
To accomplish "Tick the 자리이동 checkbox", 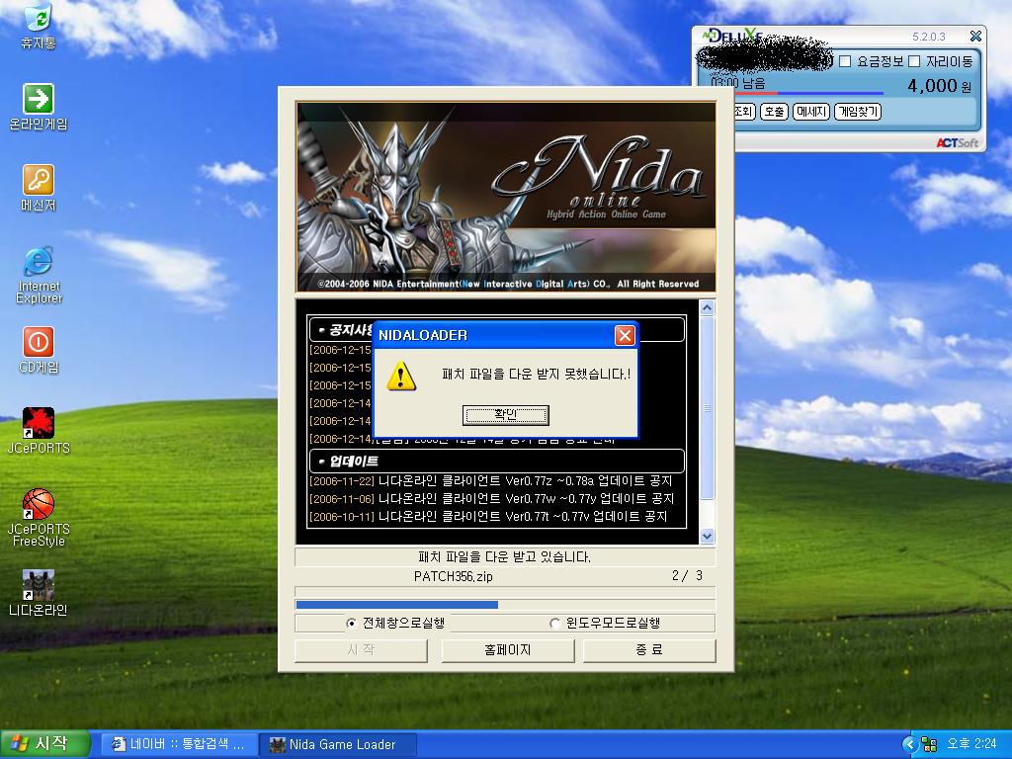I will pos(914,61).
